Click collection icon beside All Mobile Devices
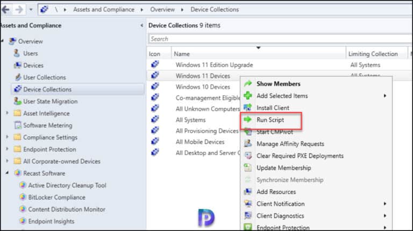Screen dimensions: 413x231 pos(155,141)
